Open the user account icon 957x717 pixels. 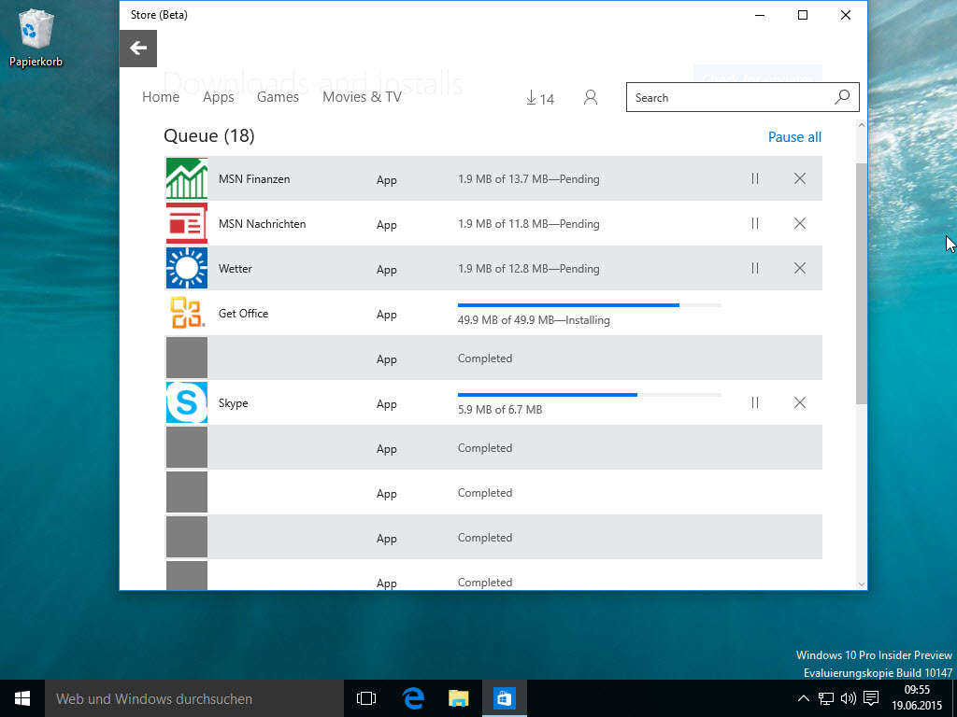point(591,97)
